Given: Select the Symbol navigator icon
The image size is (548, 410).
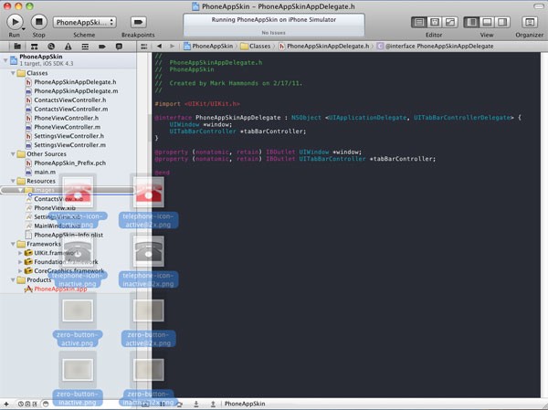Looking at the screenshot, I should [35, 47].
